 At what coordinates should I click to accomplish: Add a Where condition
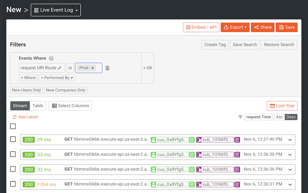(x=28, y=78)
